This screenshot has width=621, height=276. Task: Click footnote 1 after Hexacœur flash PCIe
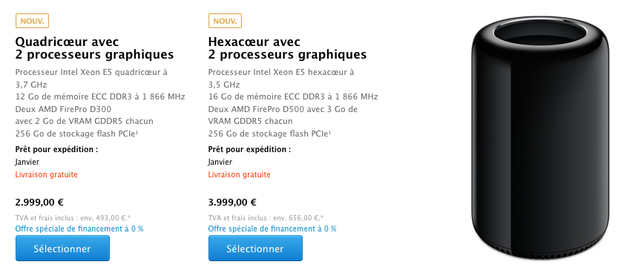pyautogui.click(x=330, y=132)
